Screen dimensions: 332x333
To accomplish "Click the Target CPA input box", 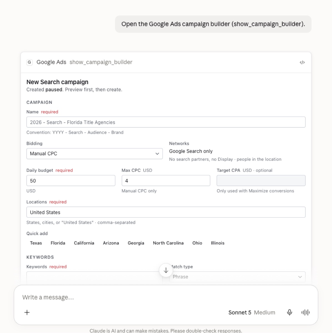I will [261, 181].
